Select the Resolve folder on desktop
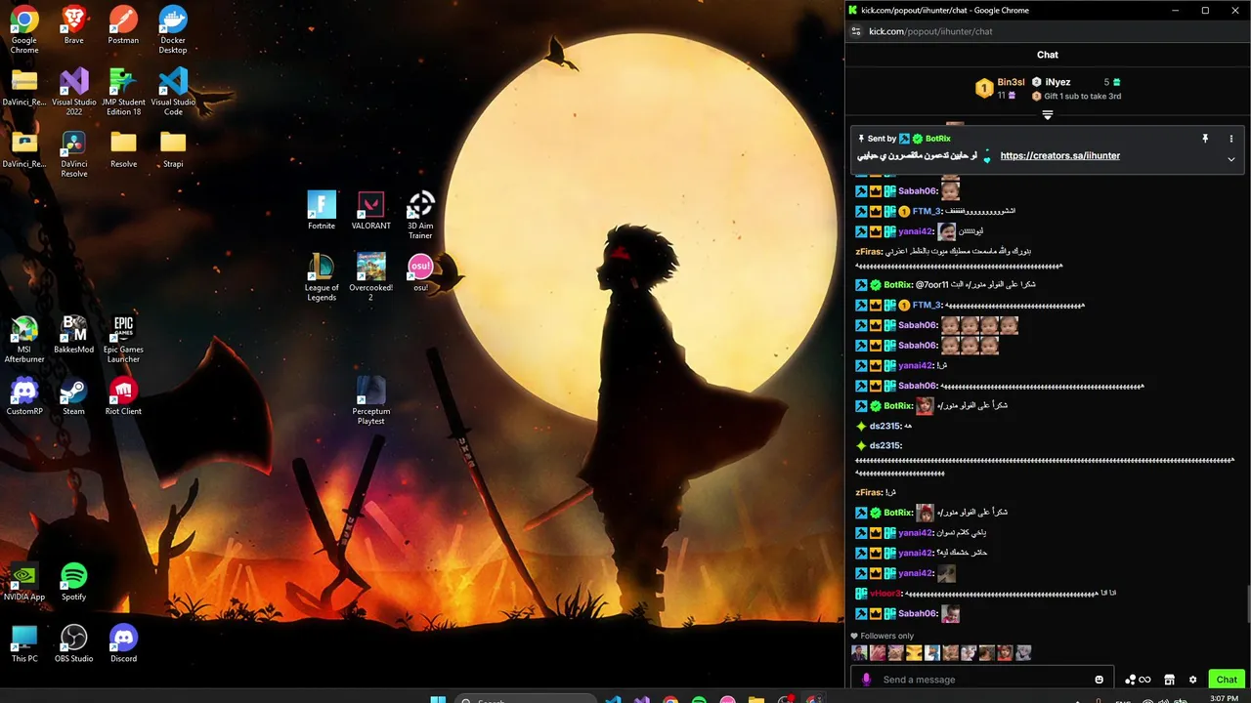This screenshot has width=1251, height=703. 123,148
